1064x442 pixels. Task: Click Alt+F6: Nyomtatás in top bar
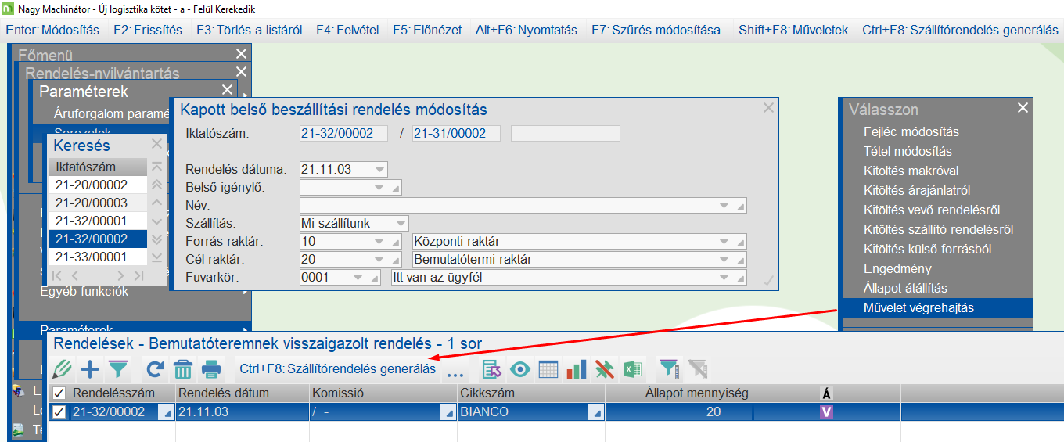tap(527, 30)
